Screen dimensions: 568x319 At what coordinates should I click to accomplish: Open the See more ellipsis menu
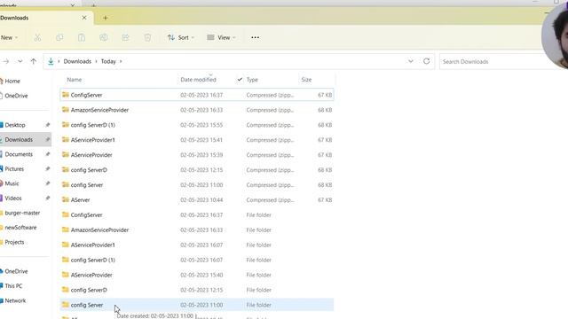click(255, 37)
